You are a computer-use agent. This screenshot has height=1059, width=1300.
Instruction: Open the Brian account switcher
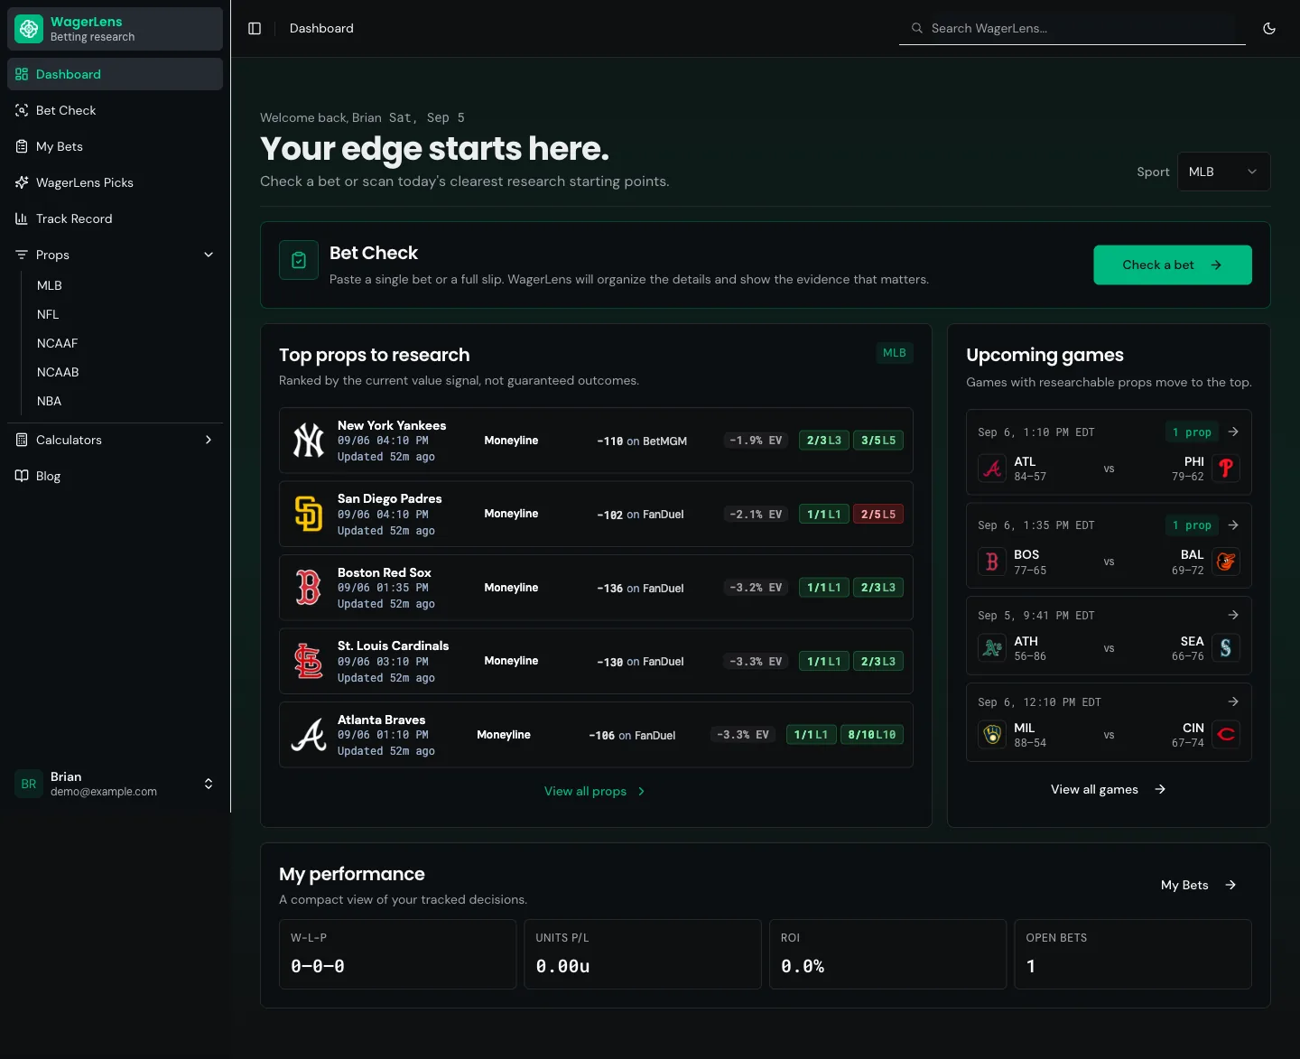[115, 784]
